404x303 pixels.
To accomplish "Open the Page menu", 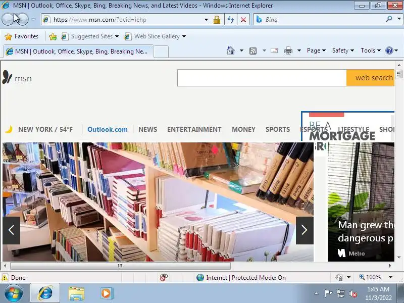I will (317, 50).
